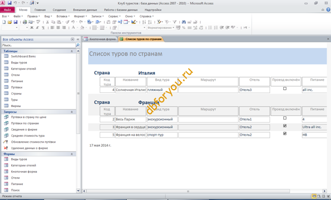Open the Все объекты Access category menu
This screenshot has width=331, height=200.
click(x=72, y=39)
